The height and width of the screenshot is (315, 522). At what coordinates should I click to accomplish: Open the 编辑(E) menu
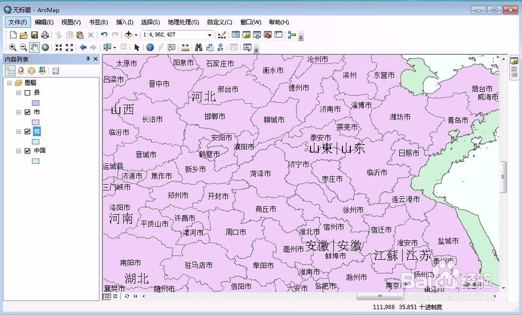(x=44, y=22)
